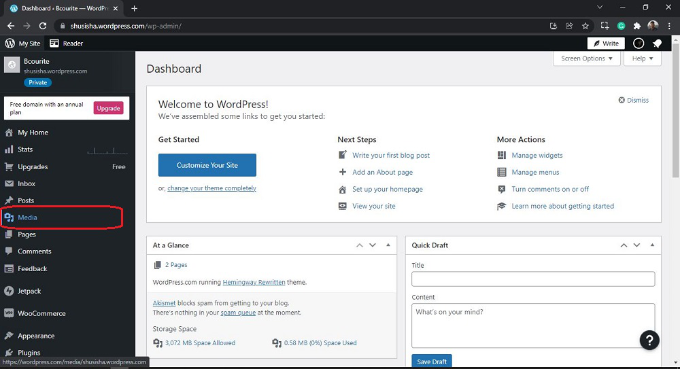The width and height of the screenshot is (680, 369).
Task: Click the My Home house icon
Action: [x=9, y=133]
